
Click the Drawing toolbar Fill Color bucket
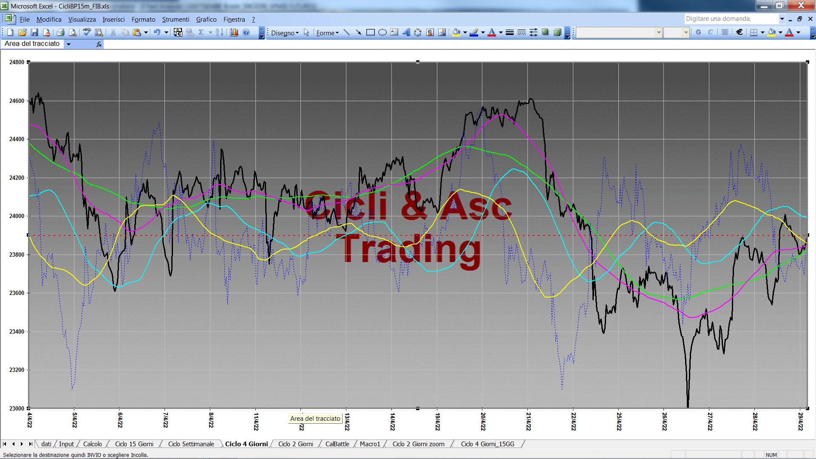[x=456, y=32]
